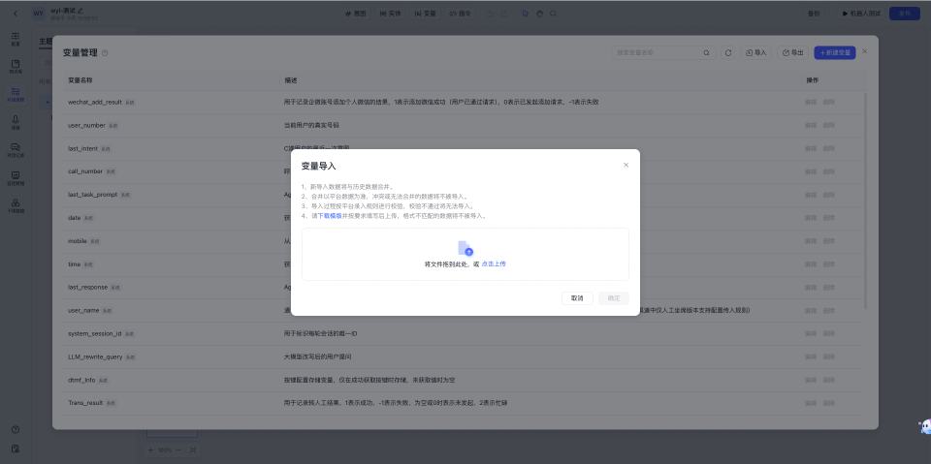931x464 pixels.
Task: Click the help icon next to 变量管理
Action: point(105,53)
